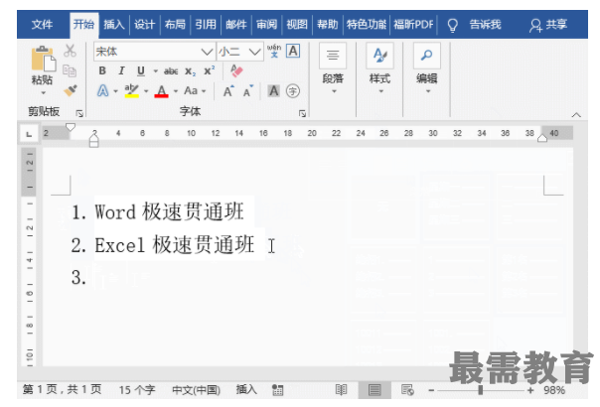Click the Paste clipboard icon
This screenshot has height=407, width=600.
coord(44,59)
